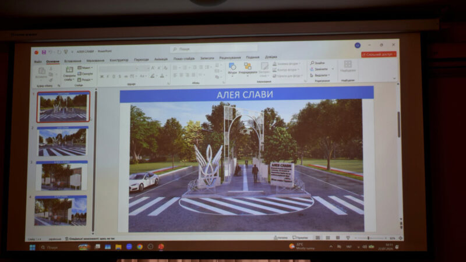This screenshot has width=466, height=262.
Task: Expand Ефекти для фігур dropdown
Action: (287, 76)
